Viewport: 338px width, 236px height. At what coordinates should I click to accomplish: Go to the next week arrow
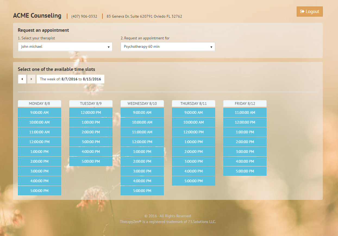coord(31,79)
